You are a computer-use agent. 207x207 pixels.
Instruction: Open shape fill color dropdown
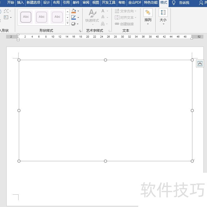click(78, 11)
